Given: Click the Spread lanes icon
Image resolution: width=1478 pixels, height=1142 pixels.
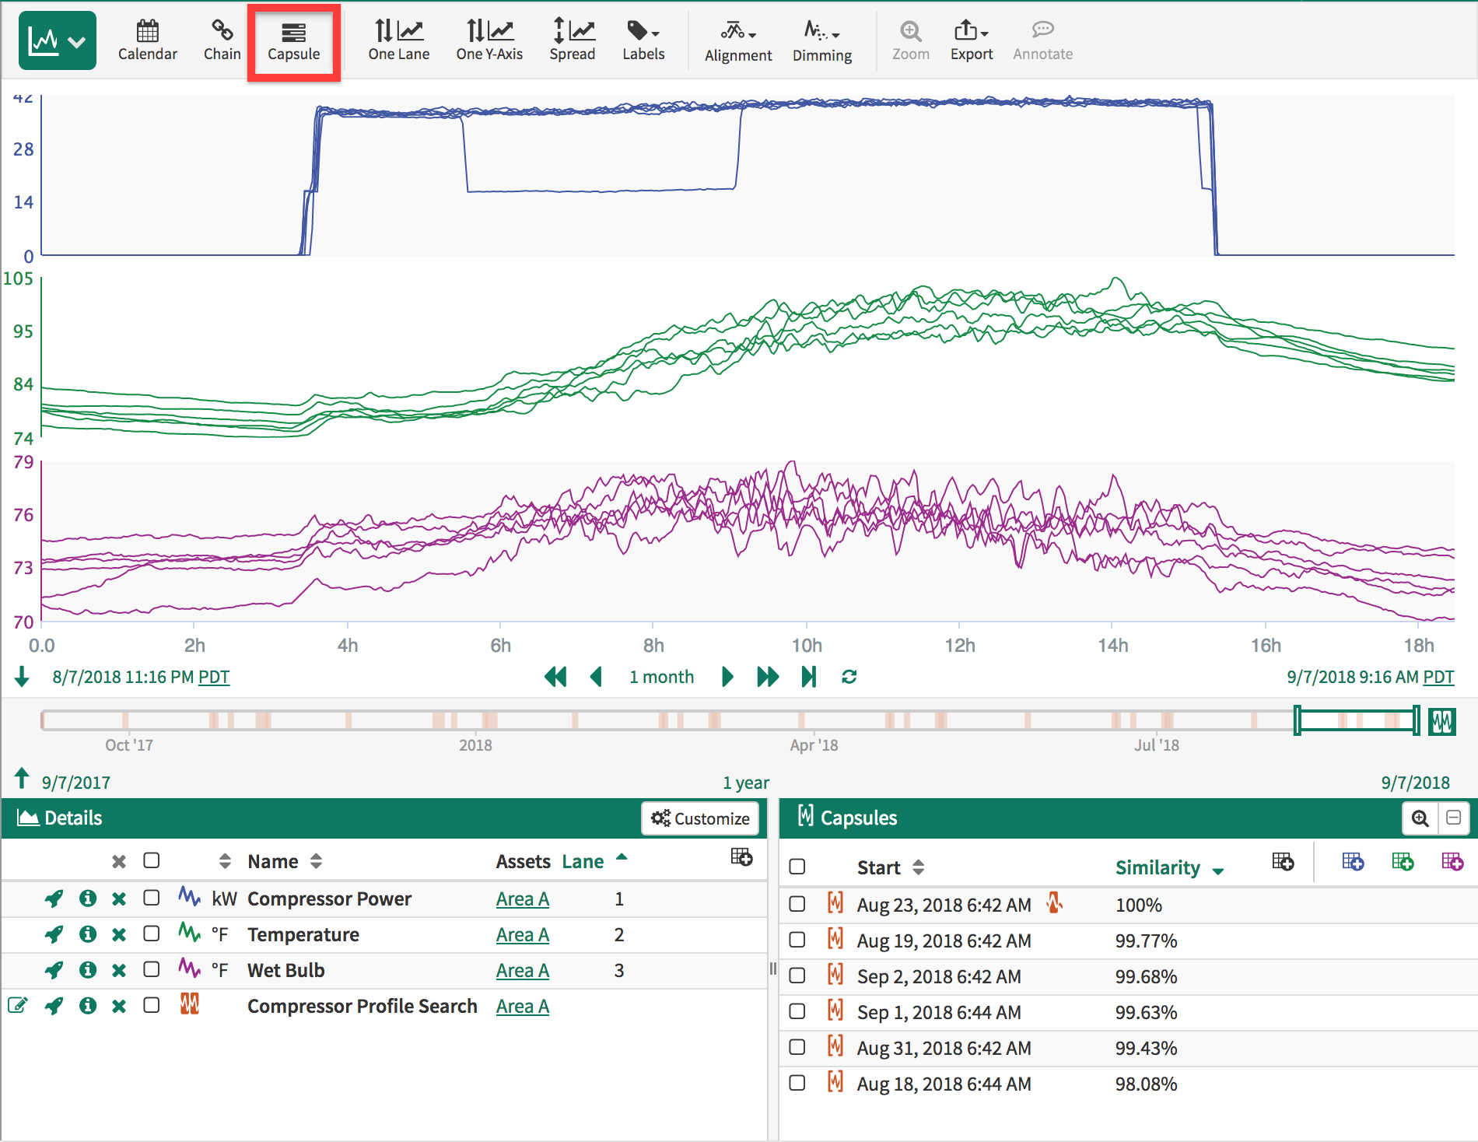Looking at the screenshot, I should (572, 40).
